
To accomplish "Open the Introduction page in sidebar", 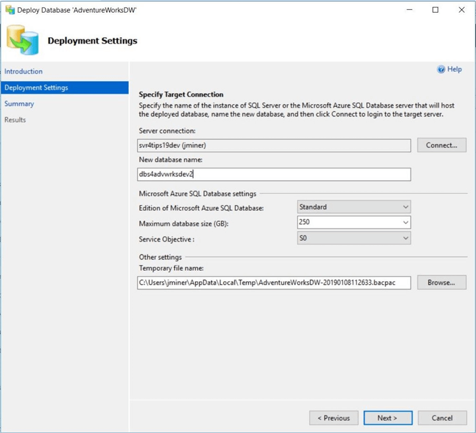I will click(24, 71).
